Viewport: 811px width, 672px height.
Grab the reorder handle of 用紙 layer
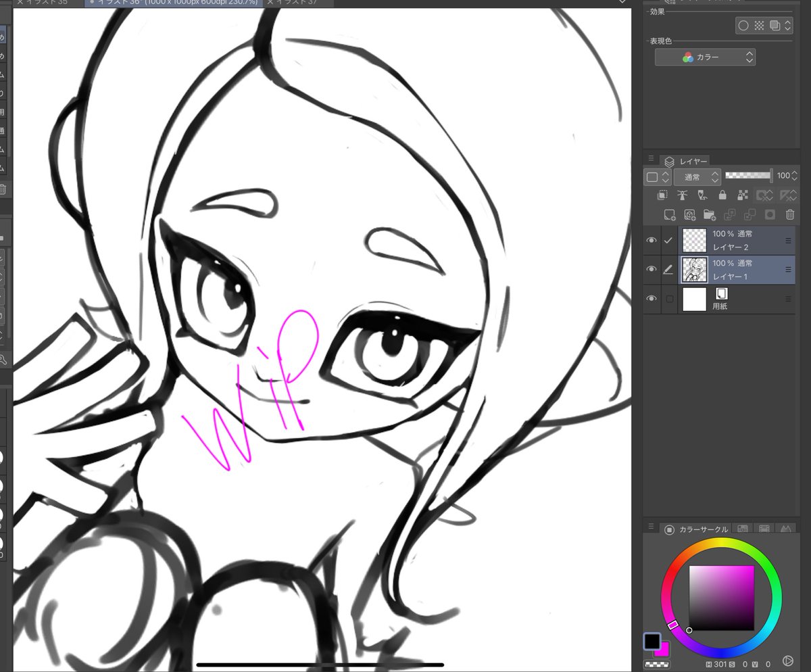pyautogui.click(x=787, y=298)
